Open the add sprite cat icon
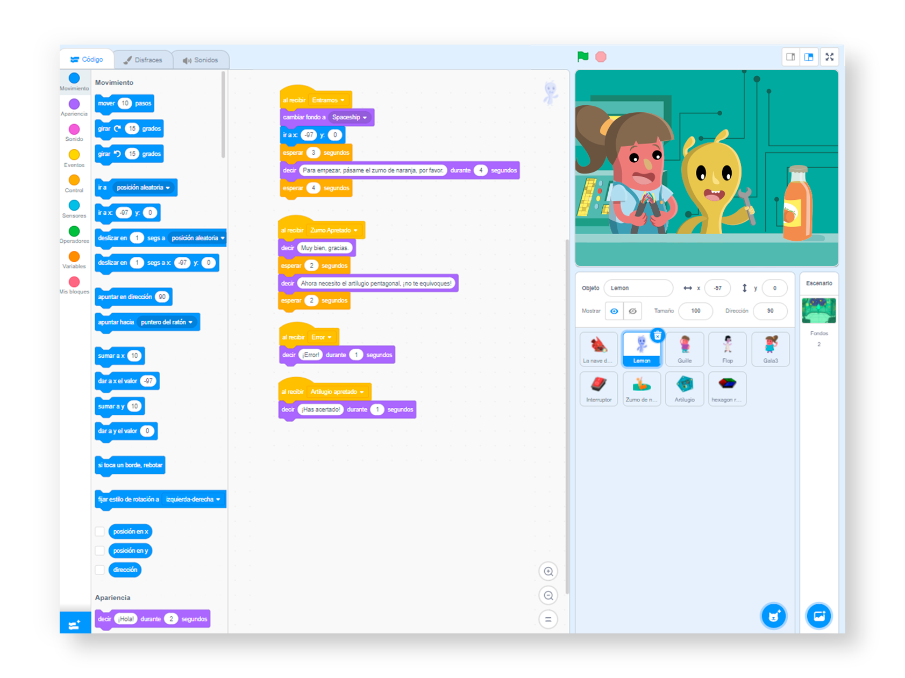Viewport: 905px width, 678px height. click(x=773, y=616)
